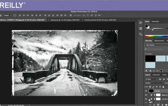Screen dimensions: 168x106
Task: Click add layer mask button
Action: 158,105
